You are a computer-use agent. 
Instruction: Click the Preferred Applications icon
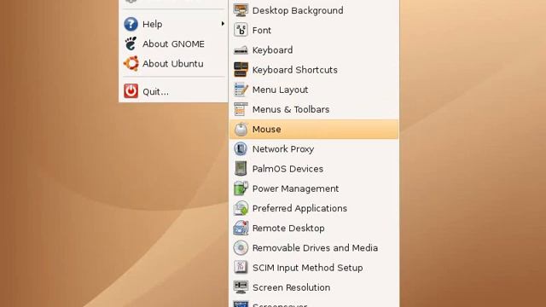[241, 208]
